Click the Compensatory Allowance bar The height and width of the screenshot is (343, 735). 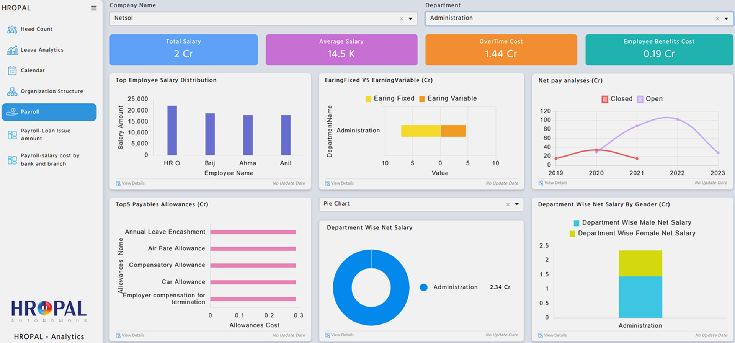click(253, 265)
